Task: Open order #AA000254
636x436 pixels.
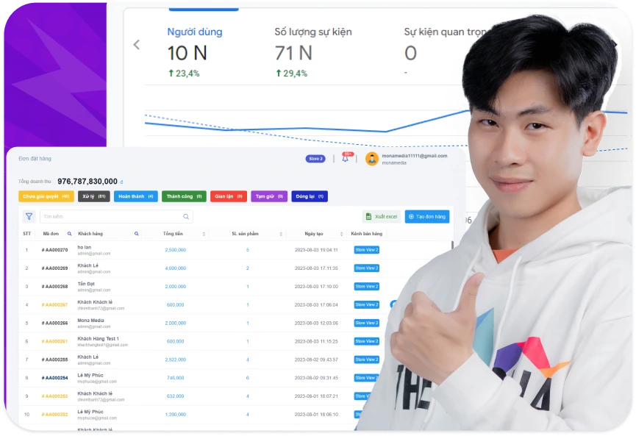Action: tap(54, 378)
